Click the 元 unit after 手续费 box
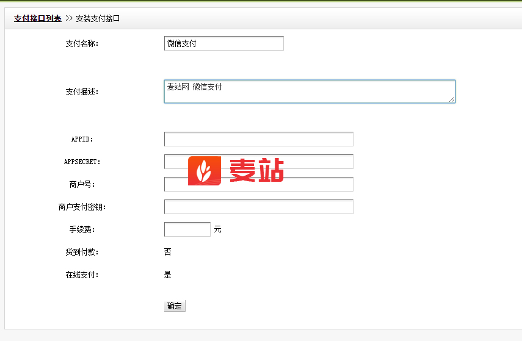The image size is (522, 341). (x=217, y=229)
